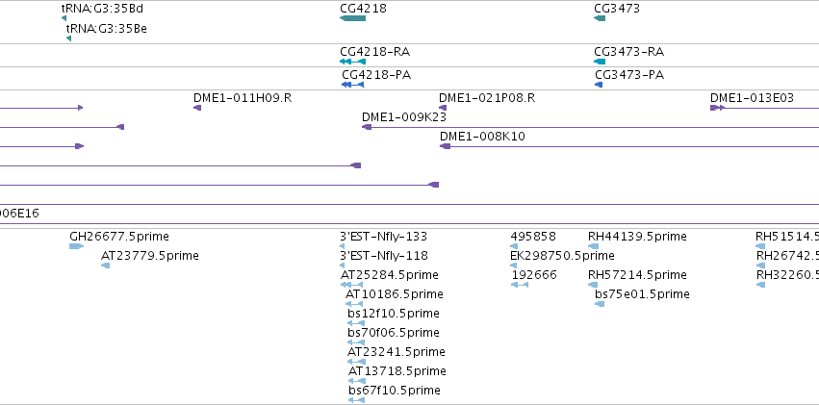Select the DME1-009K23 clone label
The image size is (819, 405).
404,117
